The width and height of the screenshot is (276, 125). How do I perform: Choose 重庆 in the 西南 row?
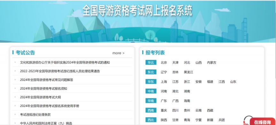164,110
